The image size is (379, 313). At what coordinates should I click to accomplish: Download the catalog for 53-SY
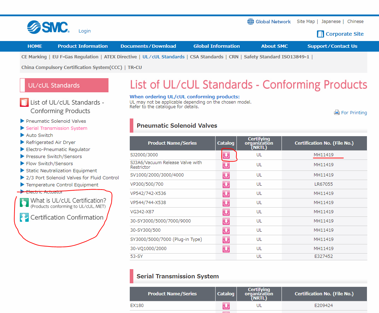point(226,256)
